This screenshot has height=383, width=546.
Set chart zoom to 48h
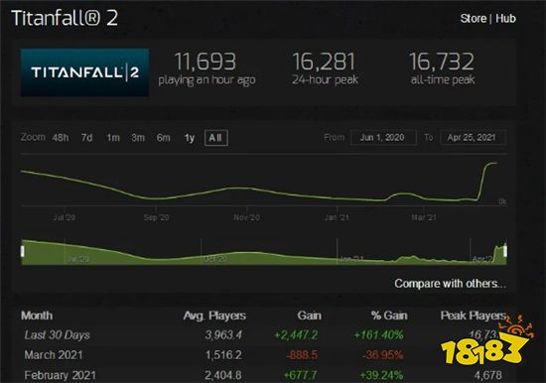[x=61, y=138]
